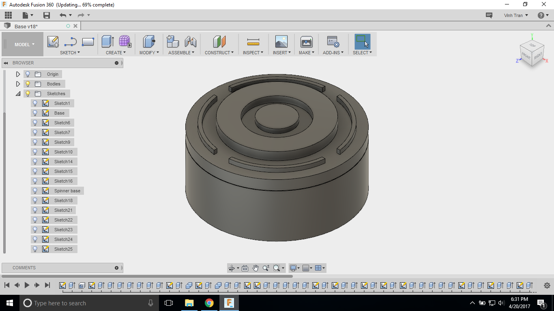The height and width of the screenshot is (311, 554).
Task: Show Sketch1 using its light bulb
Action: pos(35,103)
